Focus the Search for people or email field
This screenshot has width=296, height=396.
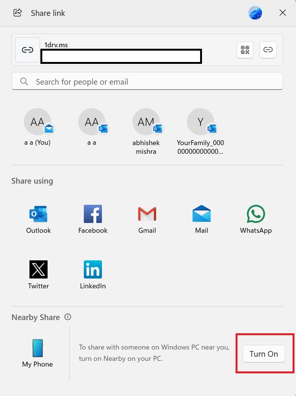click(147, 81)
